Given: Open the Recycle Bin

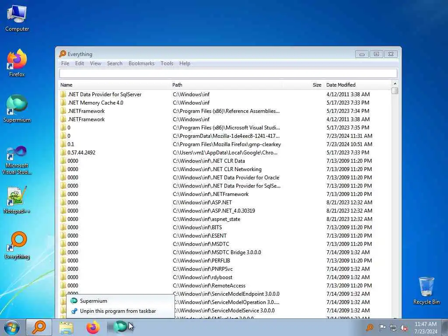Looking at the screenshot, I should (x=426, y=290).
